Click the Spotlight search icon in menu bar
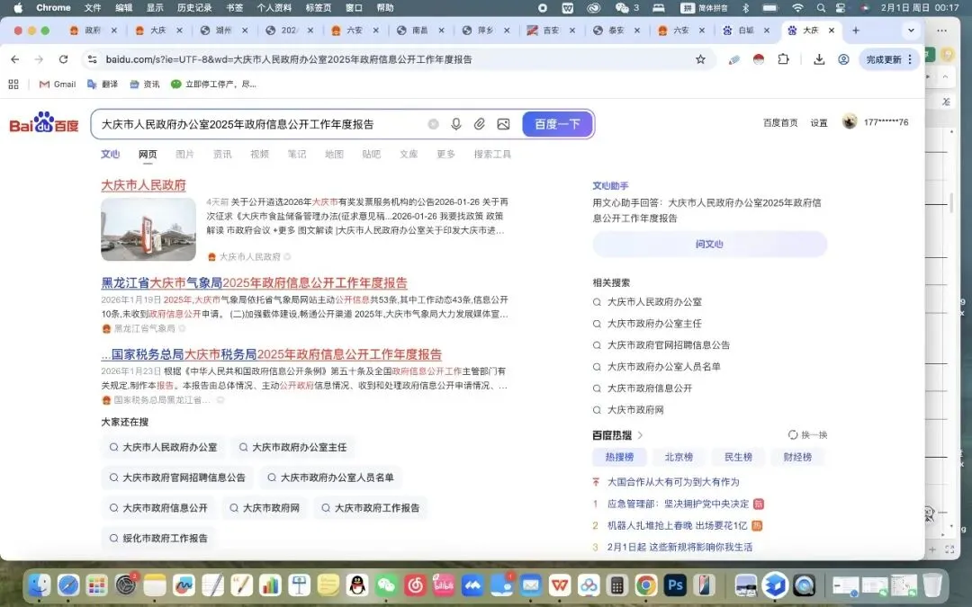This screenshot has height=607, width=972. (x=821, y=8)
